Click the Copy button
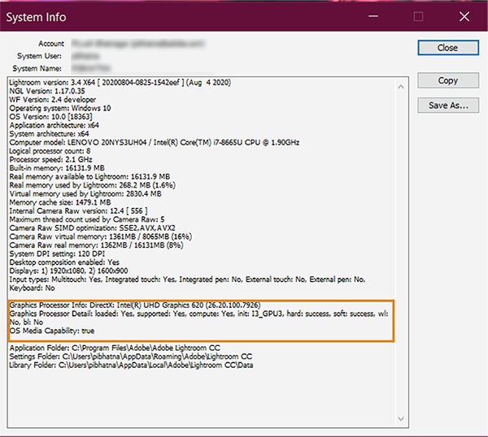This screenshot has height=437, width=488. click(x=448, y=80)
